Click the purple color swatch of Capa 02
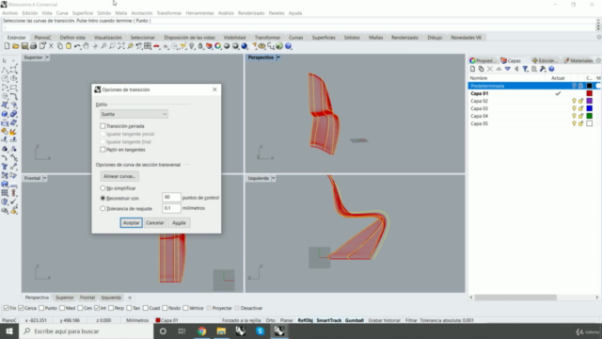Image resolution: width=602 pixels, height=339 pixels. 590,101
